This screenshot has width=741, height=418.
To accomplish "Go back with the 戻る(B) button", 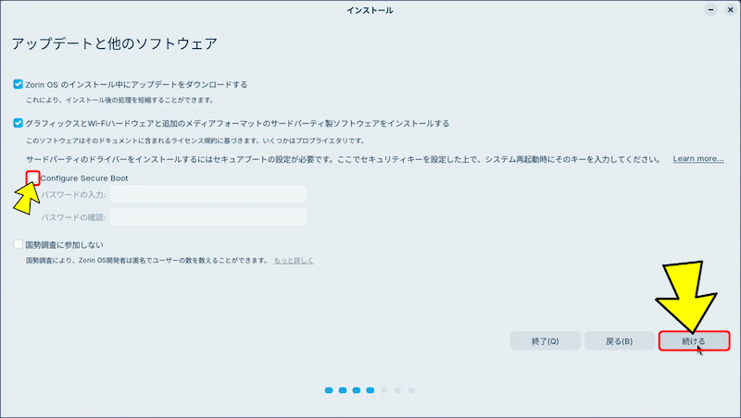I will pos(619,340).
